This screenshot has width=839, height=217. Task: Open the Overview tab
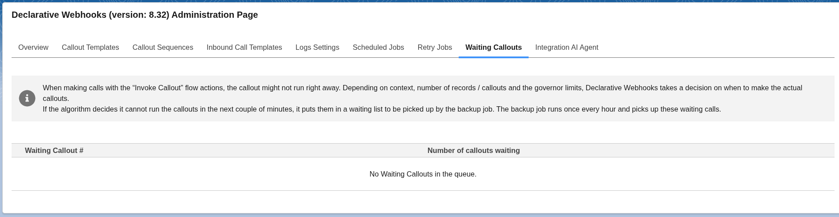(33, 48)
